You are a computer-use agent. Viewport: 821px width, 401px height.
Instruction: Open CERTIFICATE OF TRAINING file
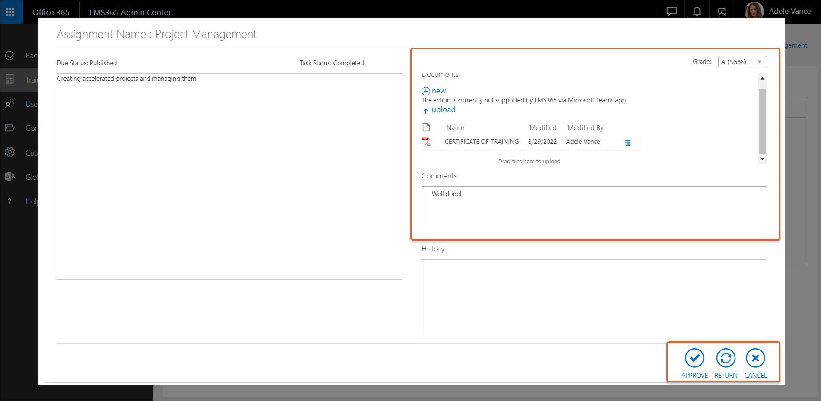(482, 142)
